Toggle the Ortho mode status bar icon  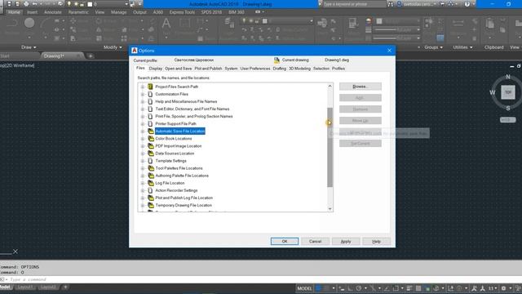click(x=350, y=288)
